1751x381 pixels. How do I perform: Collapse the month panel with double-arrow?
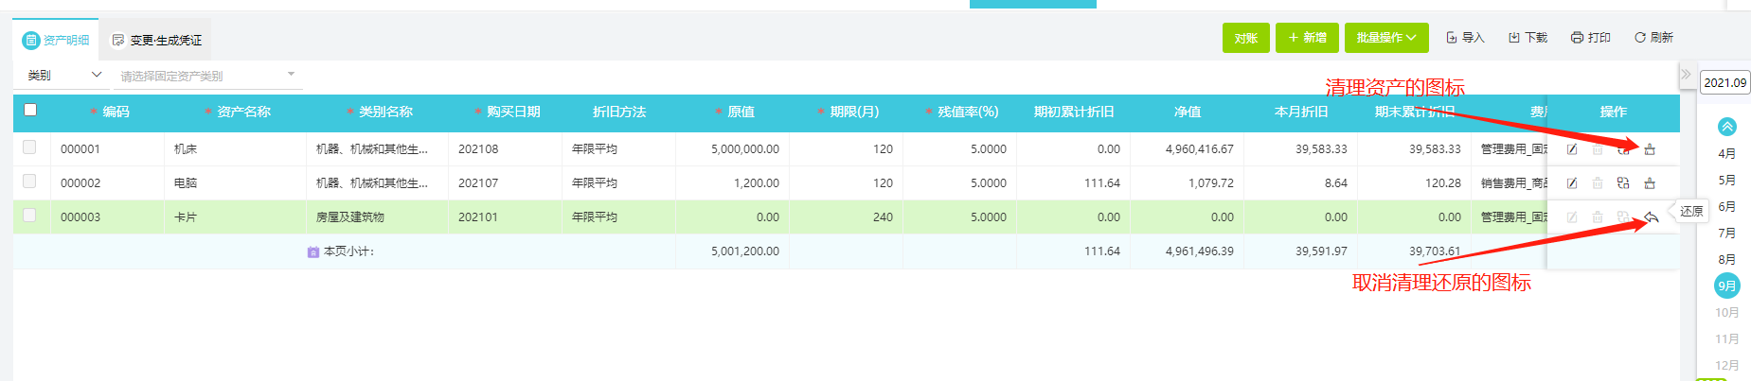[x=1686, y=74]
